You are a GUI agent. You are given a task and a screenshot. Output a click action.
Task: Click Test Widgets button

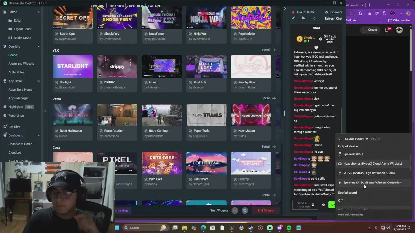[x=219, y=210]
